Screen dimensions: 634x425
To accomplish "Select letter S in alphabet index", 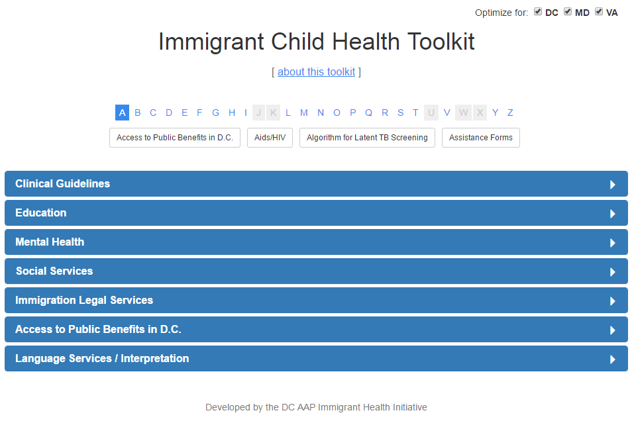I will point(400,113).
